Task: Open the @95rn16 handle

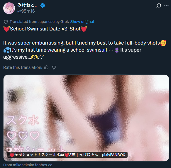Action: coord(26,11)
